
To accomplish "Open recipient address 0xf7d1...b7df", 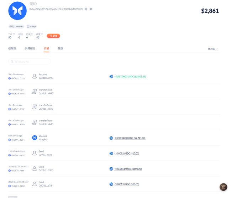I will tap(46, 186).
